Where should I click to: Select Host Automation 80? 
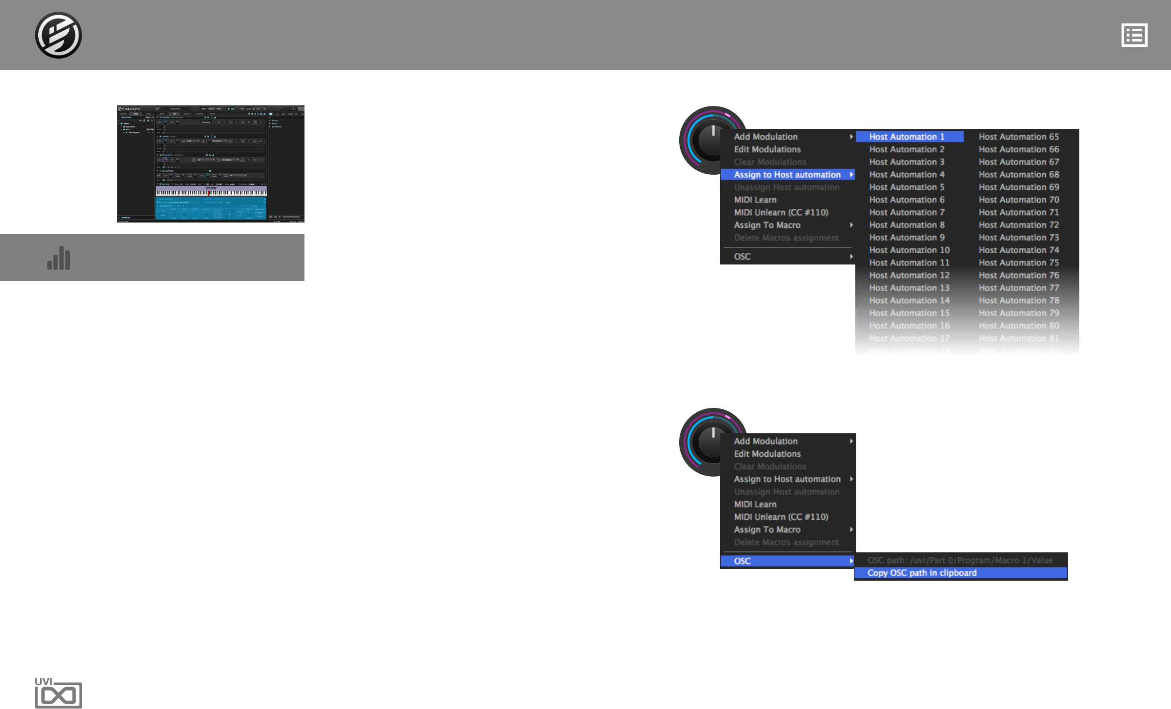click(1018, 325)
